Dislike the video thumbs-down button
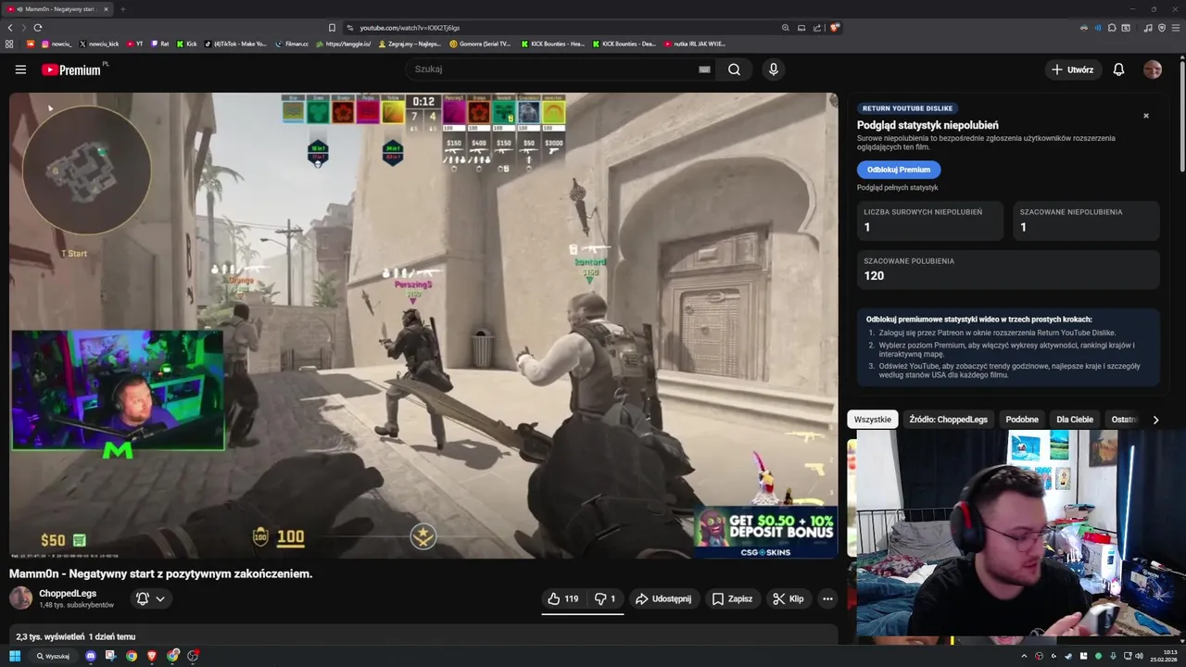This screenshot has width=1186, height=667. pyautogui.click(x=605, y=598)
